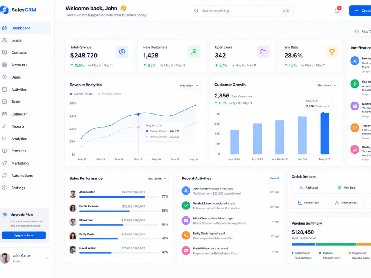
Task: Click the Calendar sidebar icon
Action: (4, 114)
